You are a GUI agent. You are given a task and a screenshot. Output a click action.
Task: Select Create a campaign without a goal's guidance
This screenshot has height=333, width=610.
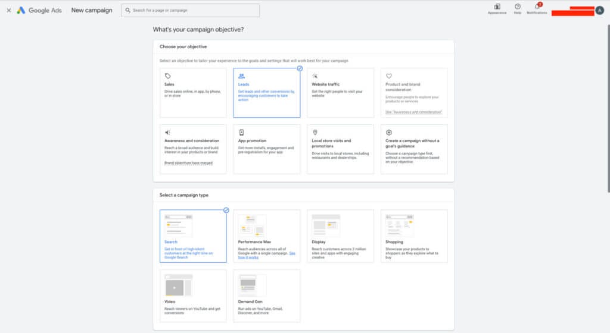coord(414,149)
